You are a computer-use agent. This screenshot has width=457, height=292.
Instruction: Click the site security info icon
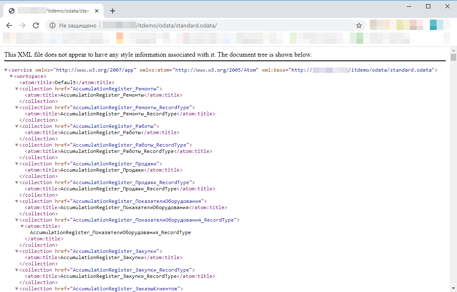pos(53,25)
